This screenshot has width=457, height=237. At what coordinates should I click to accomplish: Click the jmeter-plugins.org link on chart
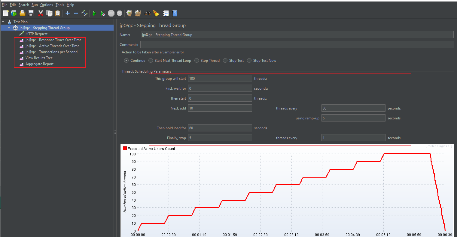coord(439,146)
